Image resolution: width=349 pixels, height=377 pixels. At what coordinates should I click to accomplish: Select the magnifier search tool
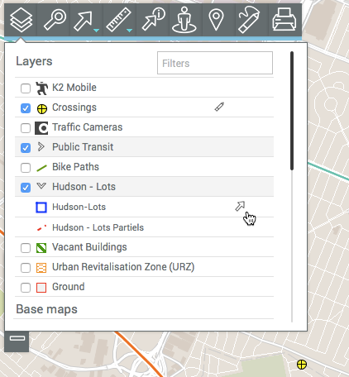55,20
